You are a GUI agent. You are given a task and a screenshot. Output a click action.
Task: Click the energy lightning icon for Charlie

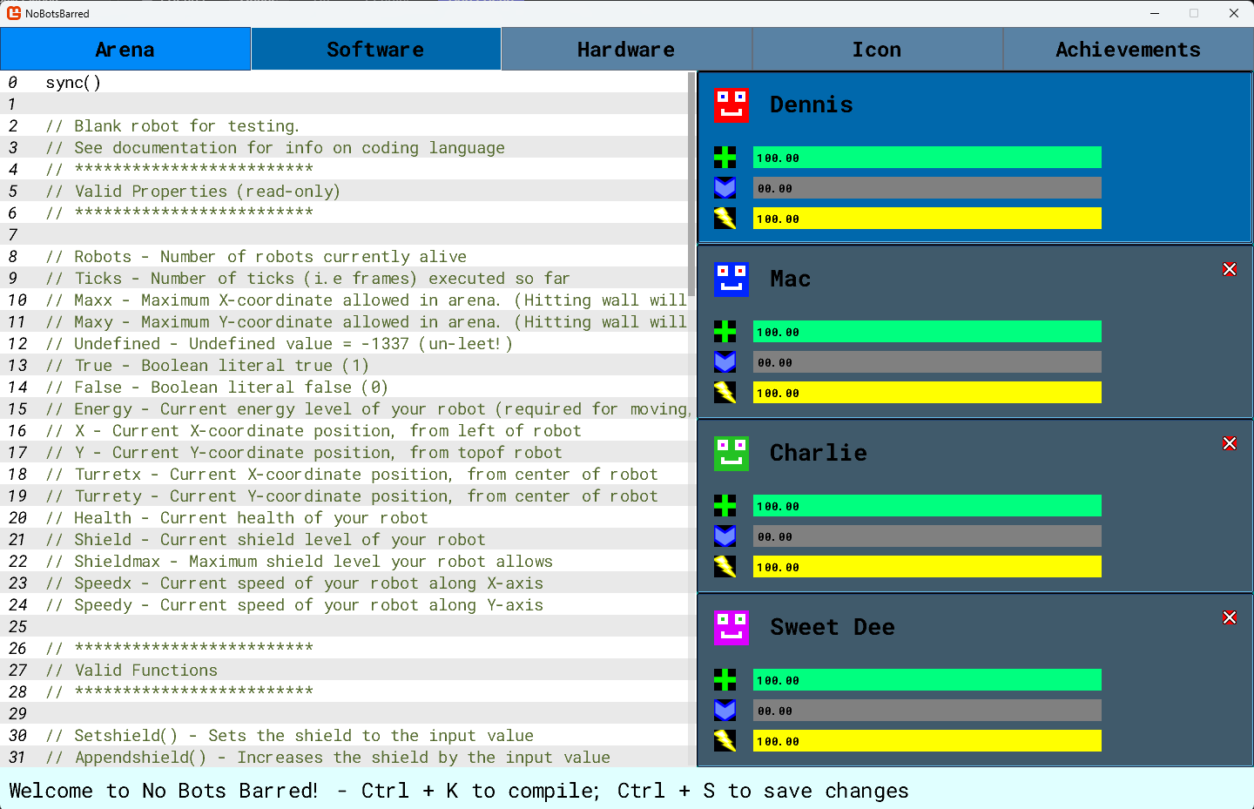click(x=725, y=567)
